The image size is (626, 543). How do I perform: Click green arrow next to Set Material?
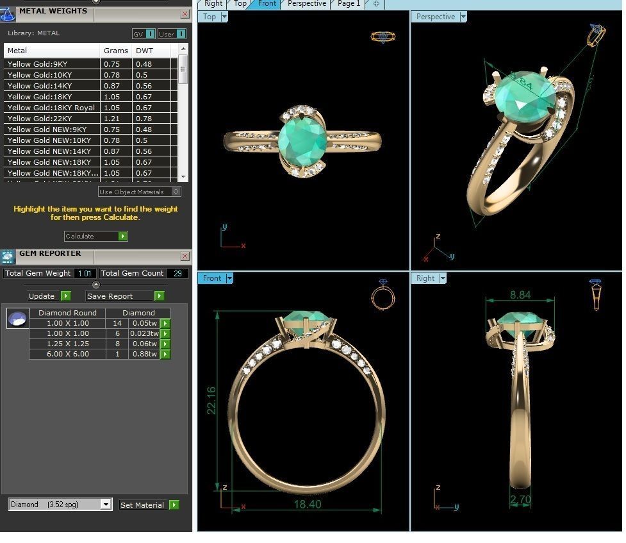[x=174, y=505]
